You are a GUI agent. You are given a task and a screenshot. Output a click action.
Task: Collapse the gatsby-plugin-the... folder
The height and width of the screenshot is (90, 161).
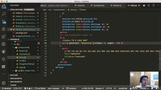pos(13,70)
